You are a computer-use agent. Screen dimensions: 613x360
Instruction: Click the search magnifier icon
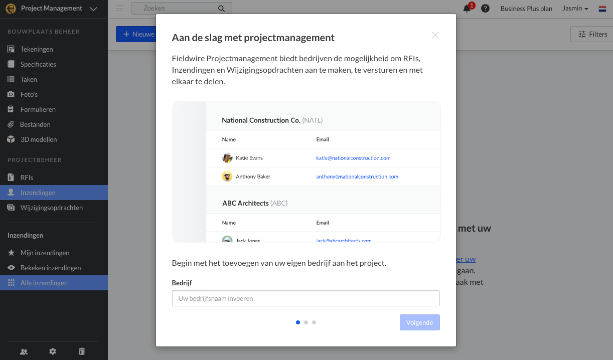click(x=221, y=9)
